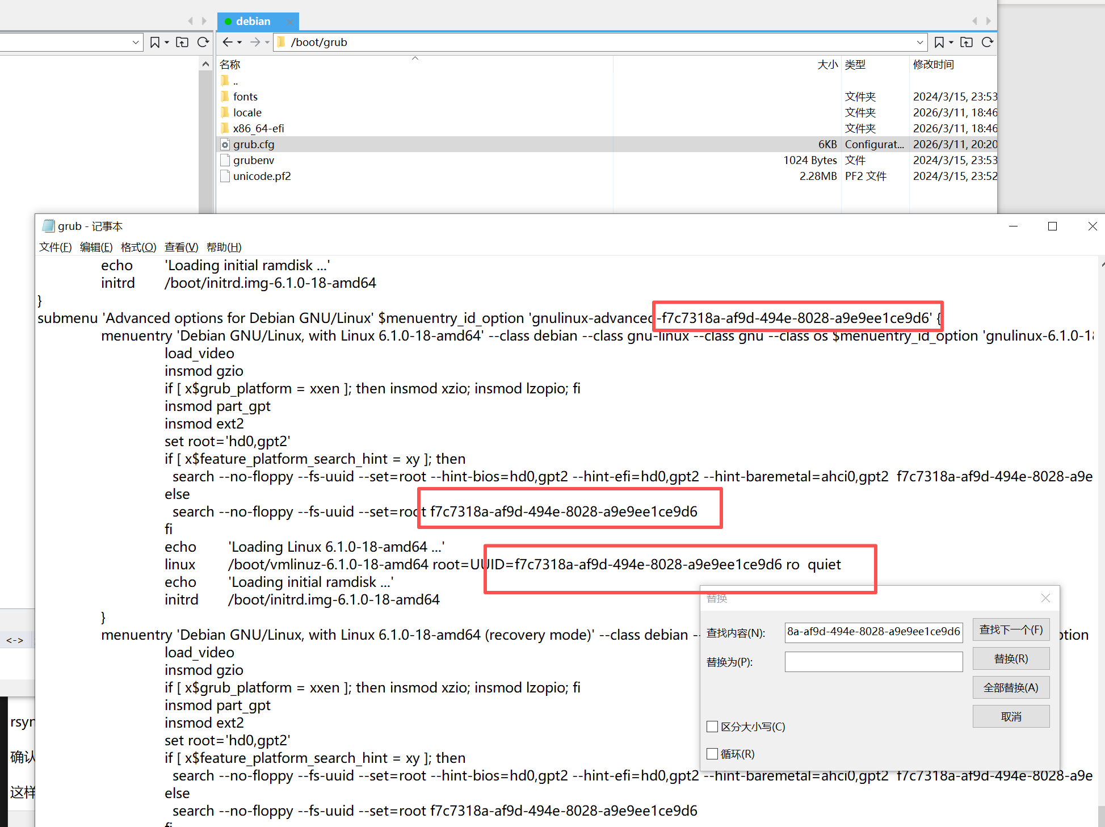Click the left pane bookmark icon
Image resolution: width=1105 pixels, height=827 pixels.
pos(154,42)
